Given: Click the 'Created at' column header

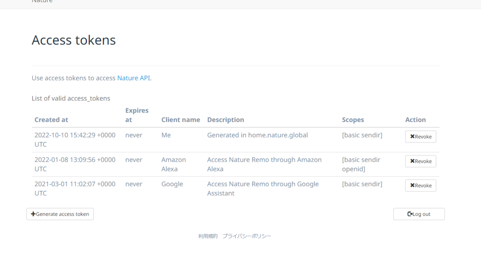Looking at the screenshot, I should click(51, 120).
